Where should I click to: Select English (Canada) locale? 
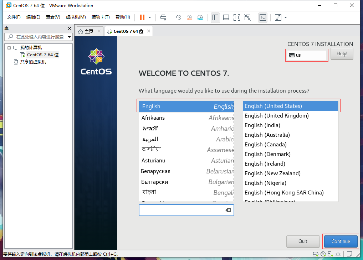[x=291, y=145]
